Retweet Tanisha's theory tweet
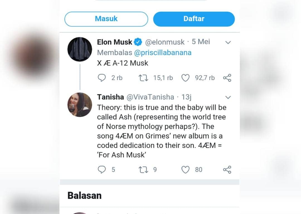This screenshot has width=301, height=214. [143, 170]
